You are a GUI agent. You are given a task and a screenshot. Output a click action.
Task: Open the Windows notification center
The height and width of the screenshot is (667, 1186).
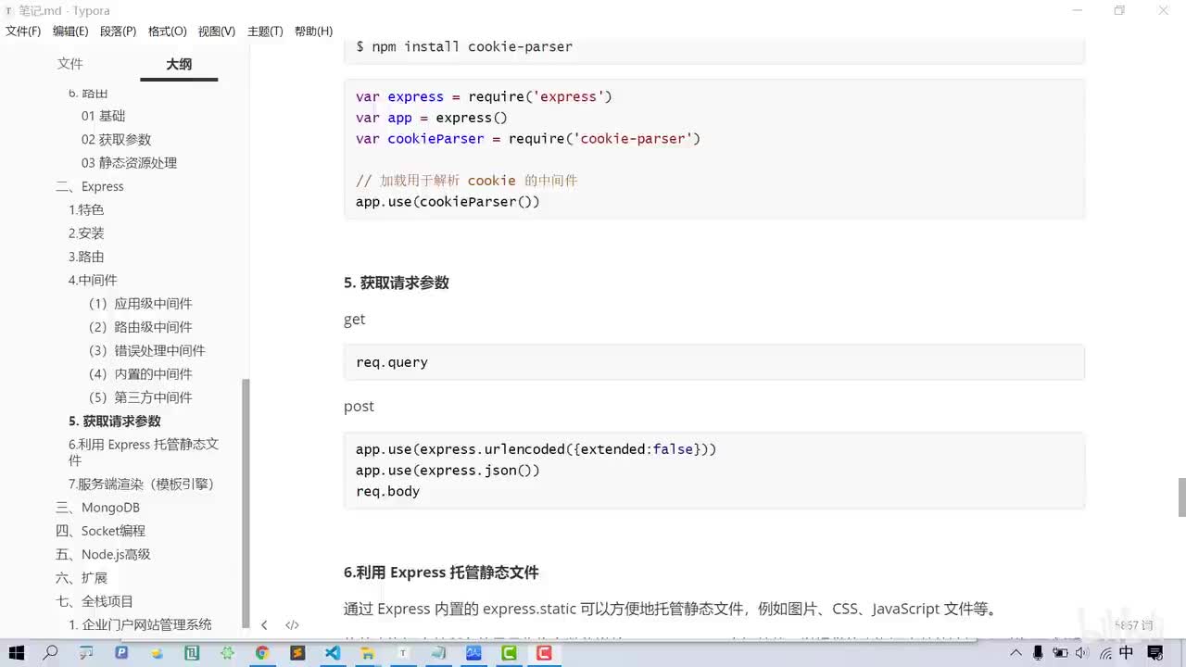1155,653
